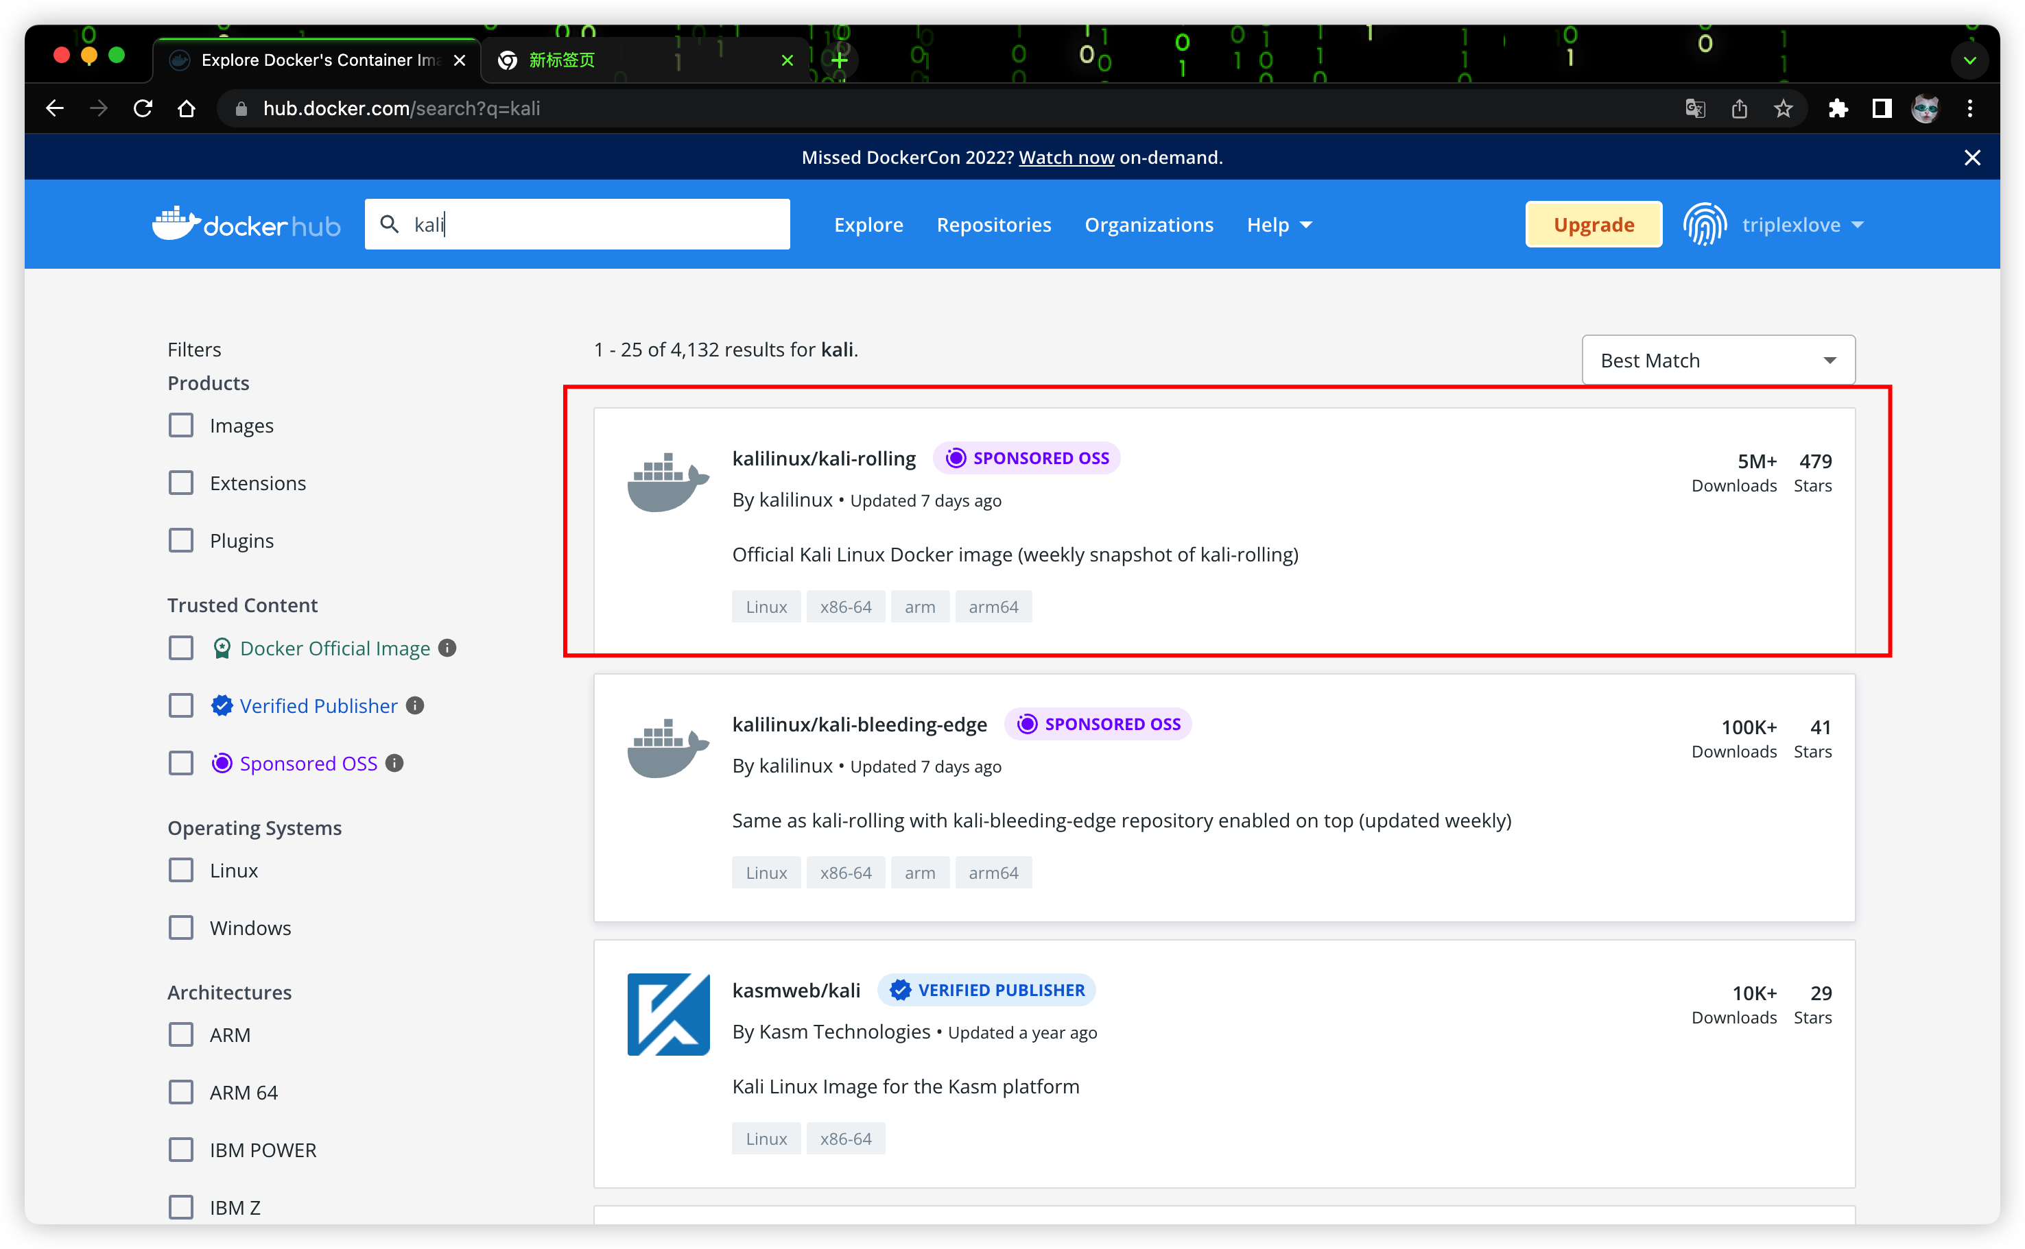Click kali-rolling SPONSORED OSS badge
Screen dimensions: 2025x1249
click(x=1026, y=459)
